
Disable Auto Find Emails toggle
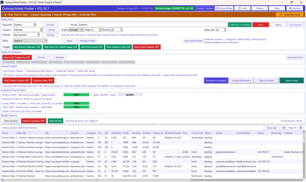(x=91, y=47)
